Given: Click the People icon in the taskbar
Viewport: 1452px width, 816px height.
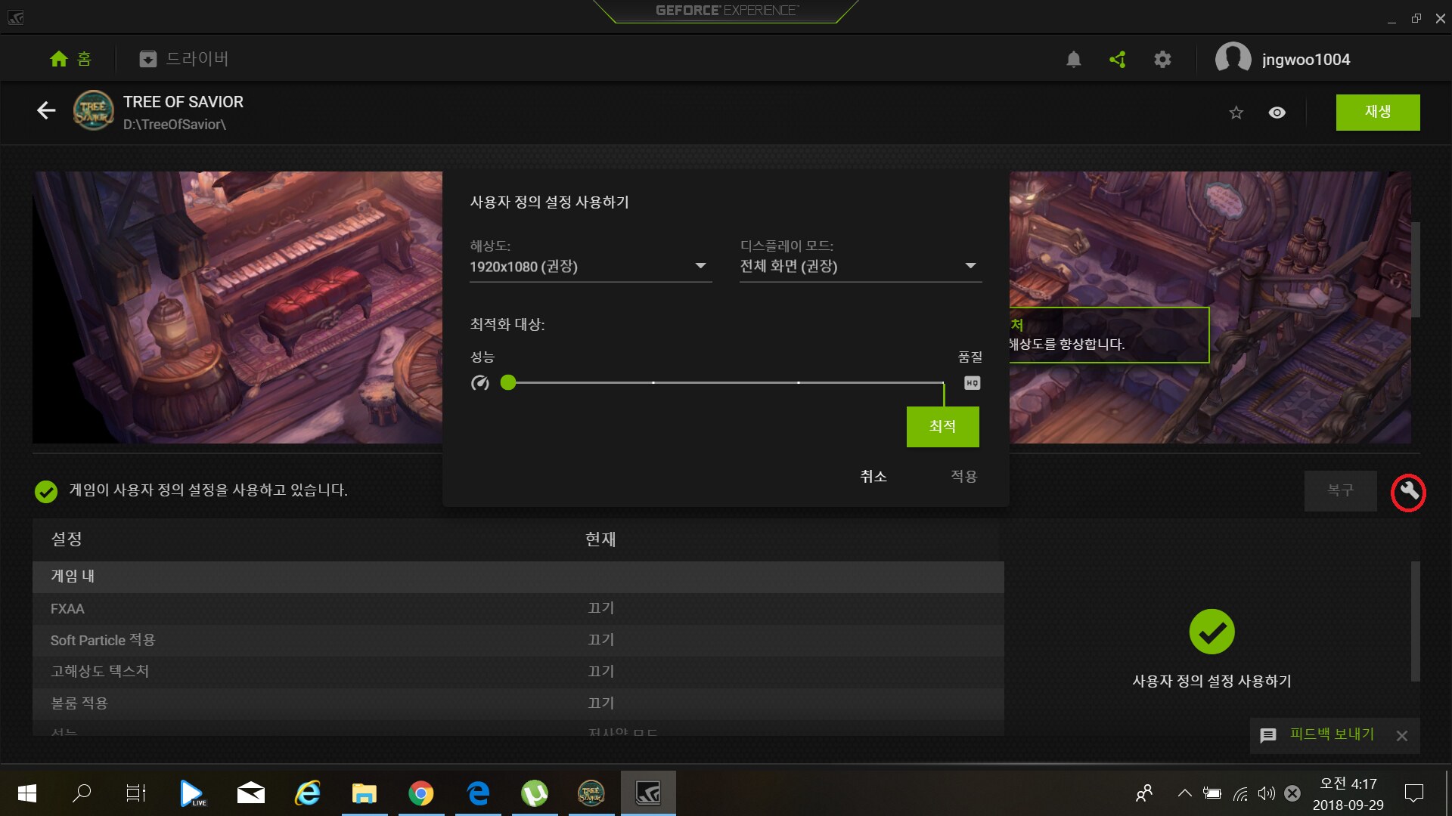Looking at the screenshot, I should [1144, 793].
